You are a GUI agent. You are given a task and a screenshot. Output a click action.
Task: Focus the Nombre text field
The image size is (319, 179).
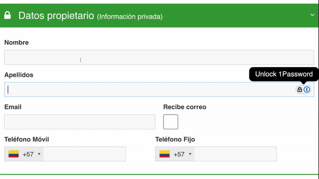(x=159, y=57)
